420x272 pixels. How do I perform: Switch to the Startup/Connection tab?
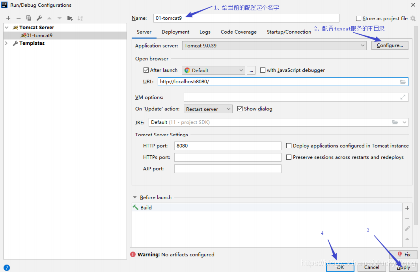click(289, 32)
